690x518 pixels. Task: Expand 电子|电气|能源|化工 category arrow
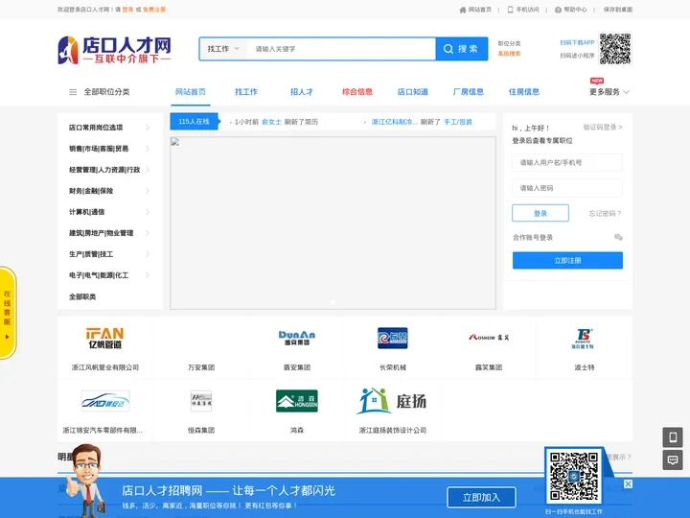pos(148,275)
